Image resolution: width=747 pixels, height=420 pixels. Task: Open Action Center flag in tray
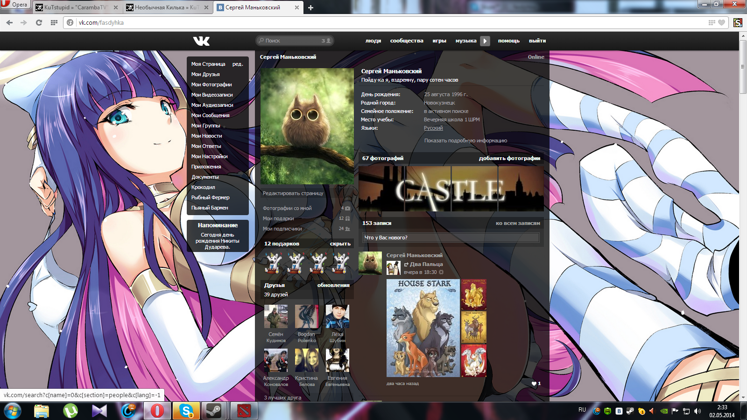click(675, 411)
